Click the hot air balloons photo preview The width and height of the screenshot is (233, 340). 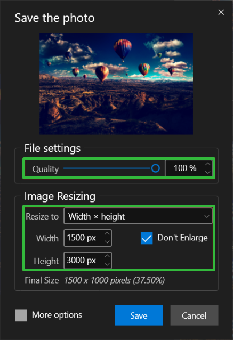(x=116, y=84)
